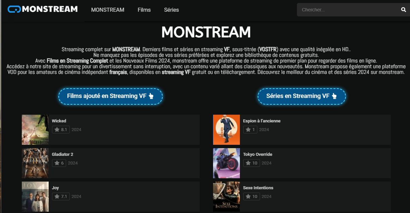Open the MONSTREAM menu item
Screen dimensions: 410x213
108,10
